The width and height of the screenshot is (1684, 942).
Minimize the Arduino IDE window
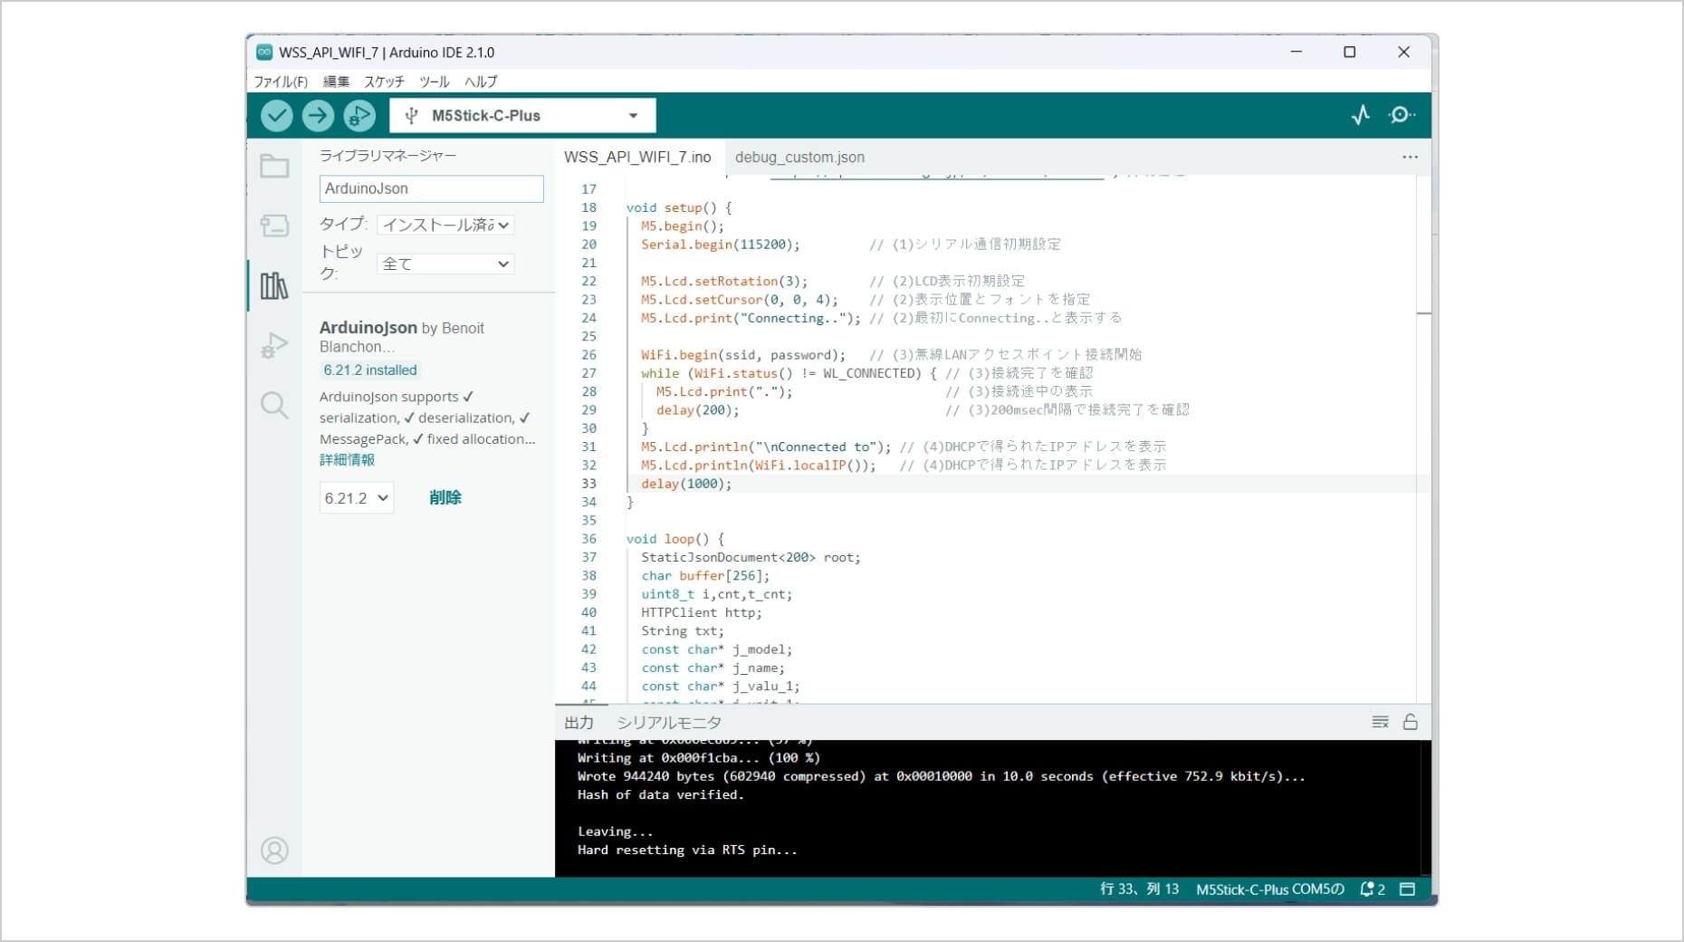tap(1296, 53)
